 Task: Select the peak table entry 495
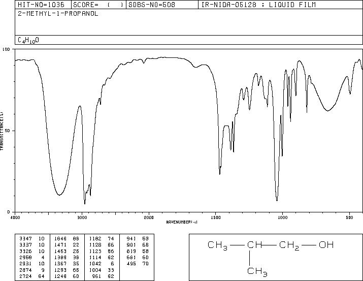click(x=131, y=264)
